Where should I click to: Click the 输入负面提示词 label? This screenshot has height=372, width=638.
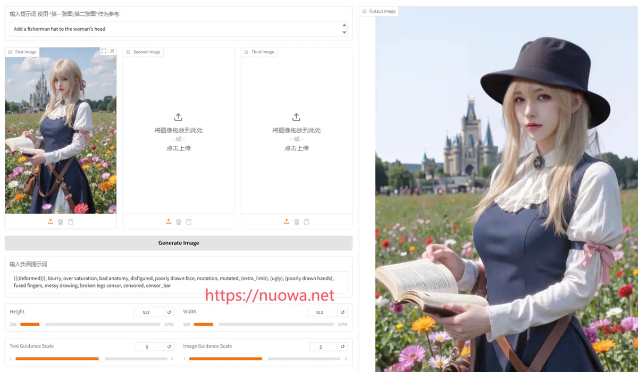click(x=28, y=264)
